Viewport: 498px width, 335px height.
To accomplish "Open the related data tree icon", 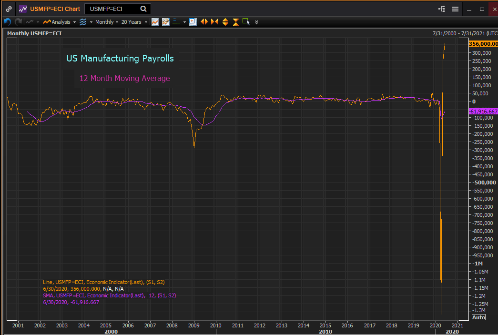I will (x=441, y=9).
